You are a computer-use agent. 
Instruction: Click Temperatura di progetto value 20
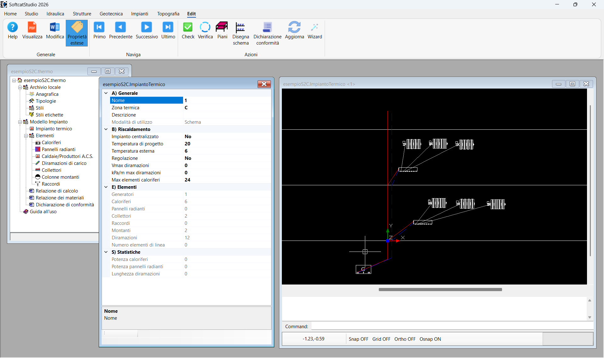pos(227,144)
